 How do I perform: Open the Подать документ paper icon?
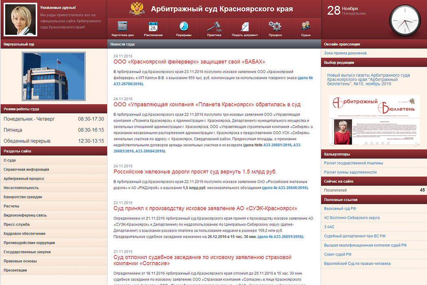pos(244,27)
